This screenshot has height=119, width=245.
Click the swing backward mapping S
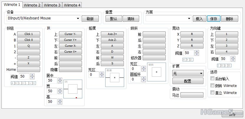[x=112, y=63]
